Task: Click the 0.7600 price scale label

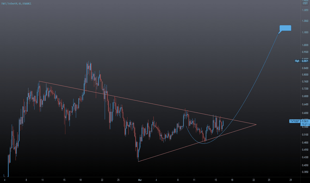Action: 305,81
